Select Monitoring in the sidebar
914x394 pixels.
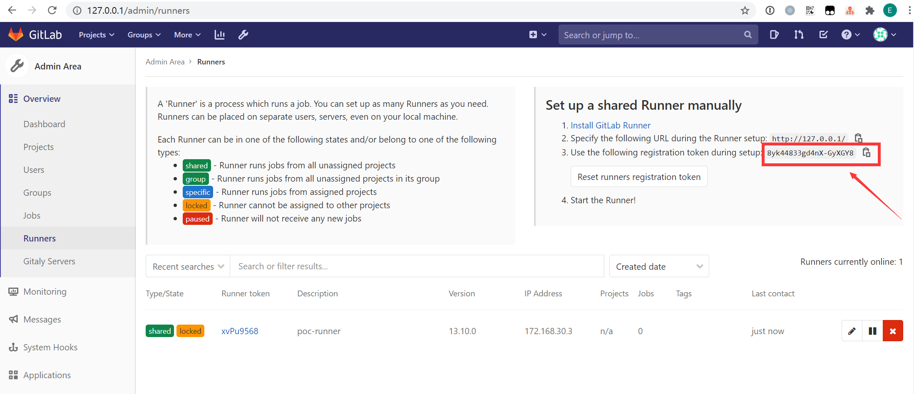pyautogui.click(x=45, y=292)
